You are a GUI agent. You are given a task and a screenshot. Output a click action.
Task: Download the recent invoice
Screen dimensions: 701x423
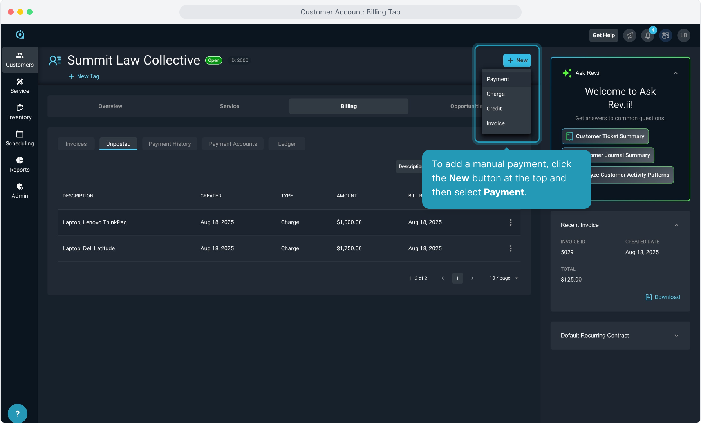click(x=663, y=297)
